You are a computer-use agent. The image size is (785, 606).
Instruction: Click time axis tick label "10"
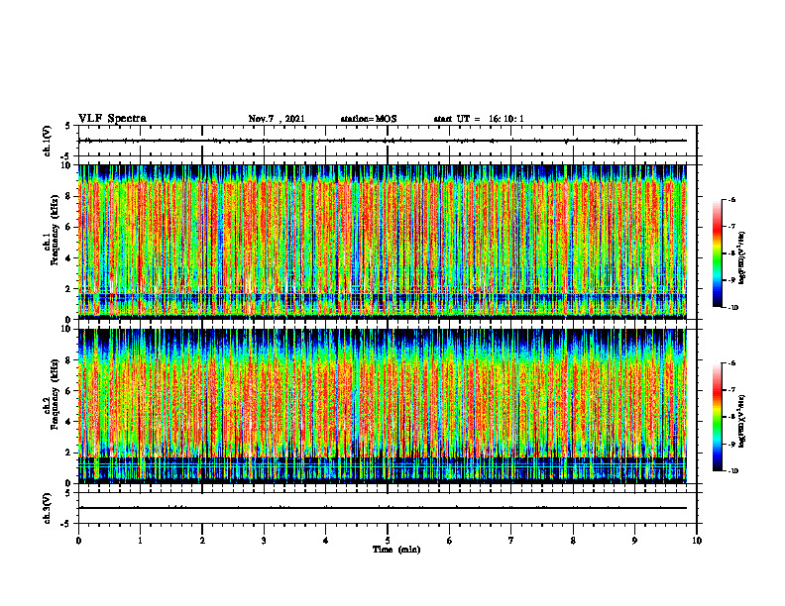coord(697,541)
